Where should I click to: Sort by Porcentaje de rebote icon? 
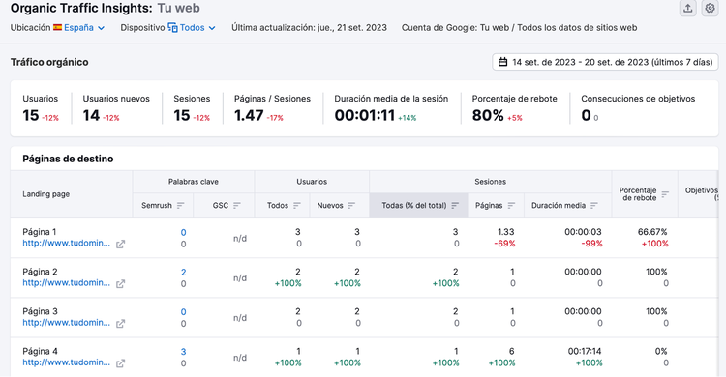point(665,194)
